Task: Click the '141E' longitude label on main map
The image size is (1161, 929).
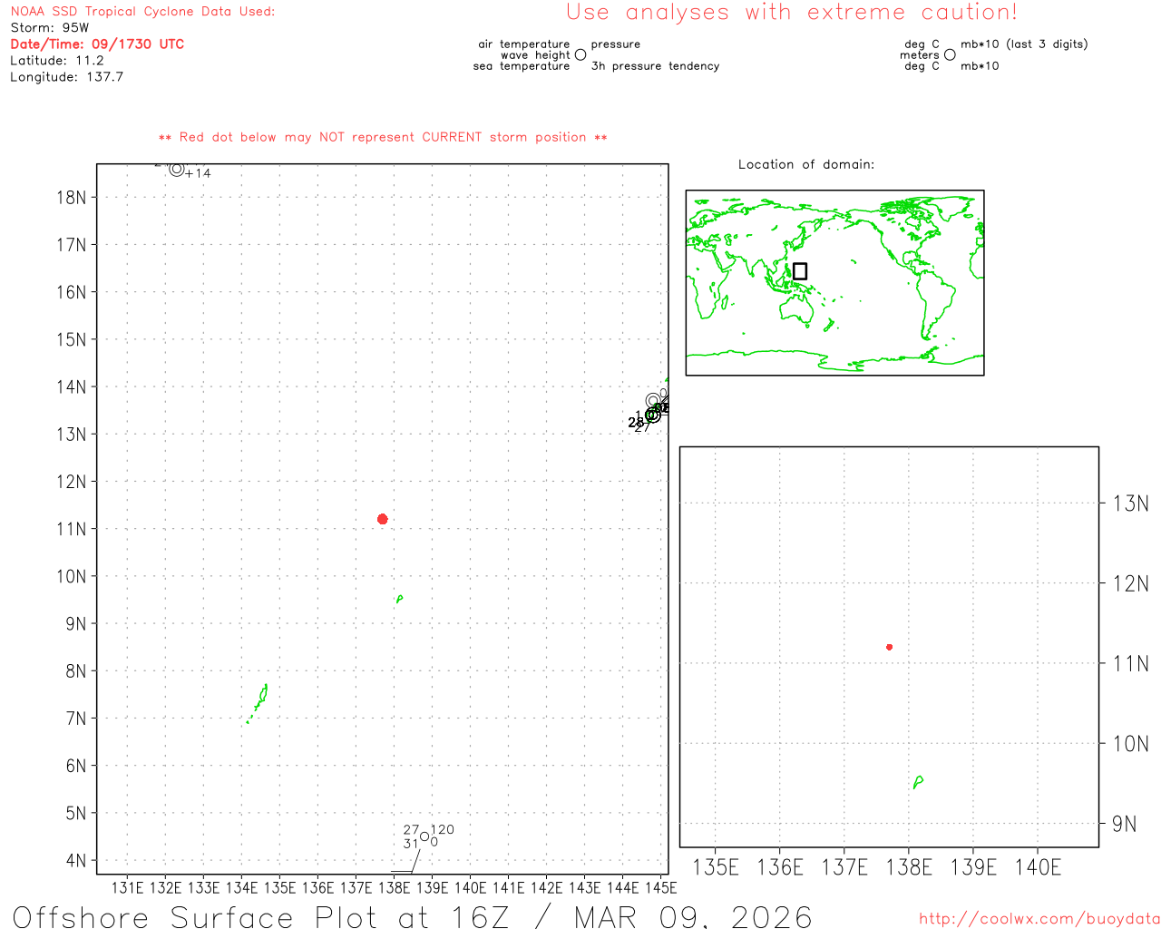Action: 509,887
